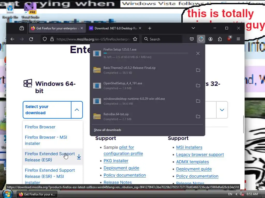Open the Firefox View tab list icon
This screenshot has width=265, height=198.
coord(22,28)
